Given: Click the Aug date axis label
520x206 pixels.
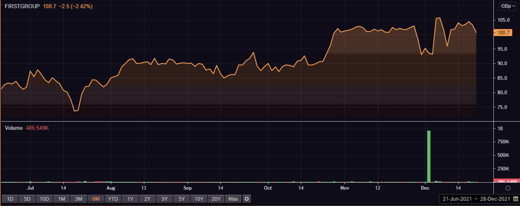Looking at the screenshot, I should pyautogui.click(x=111, y=188).
